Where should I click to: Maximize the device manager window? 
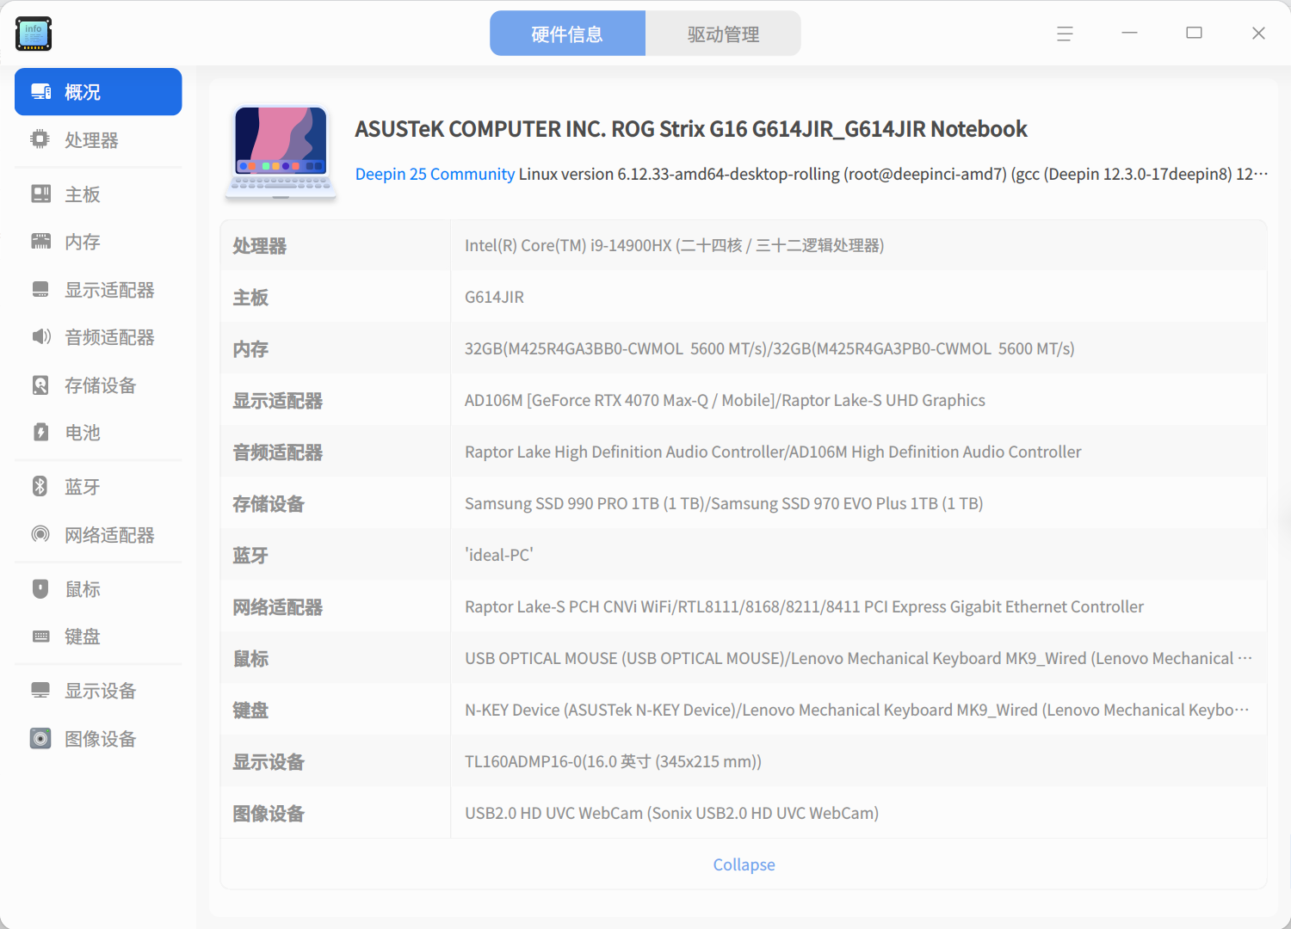(1194, 34)
